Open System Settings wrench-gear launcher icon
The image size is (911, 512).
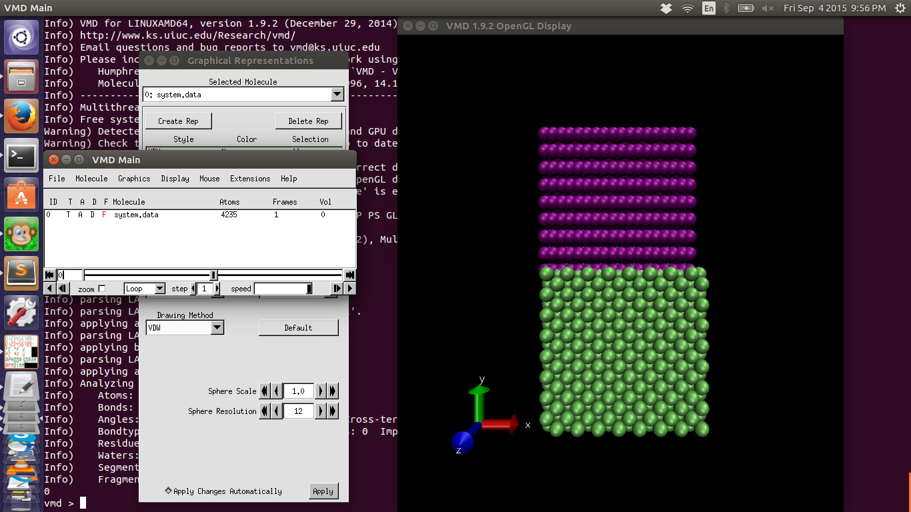click(21, 313)
